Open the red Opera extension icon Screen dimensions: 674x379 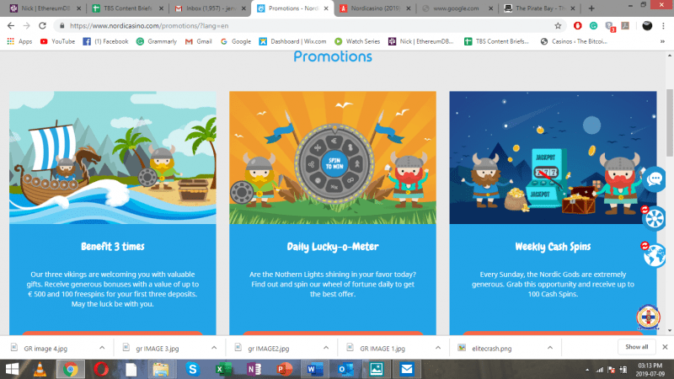[578, 26]
